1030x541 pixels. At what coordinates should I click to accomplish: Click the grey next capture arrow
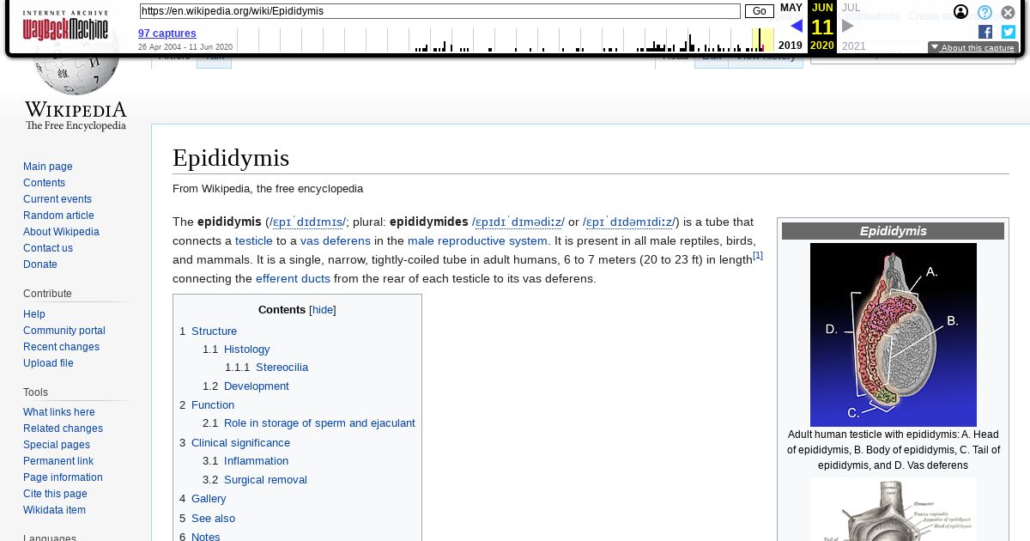point(848,26)
